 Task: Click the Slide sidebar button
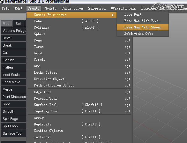click(13, 104)
